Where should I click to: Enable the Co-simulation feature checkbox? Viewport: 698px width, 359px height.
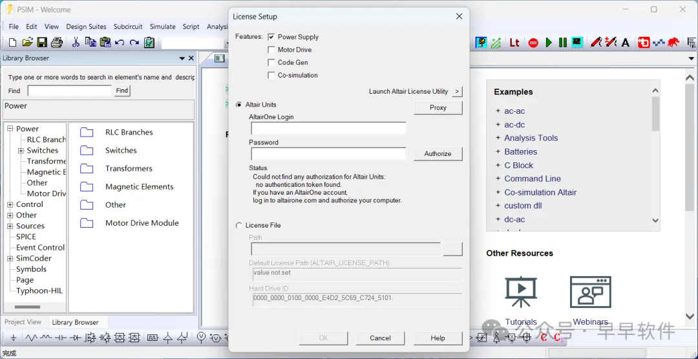point(271,75)
